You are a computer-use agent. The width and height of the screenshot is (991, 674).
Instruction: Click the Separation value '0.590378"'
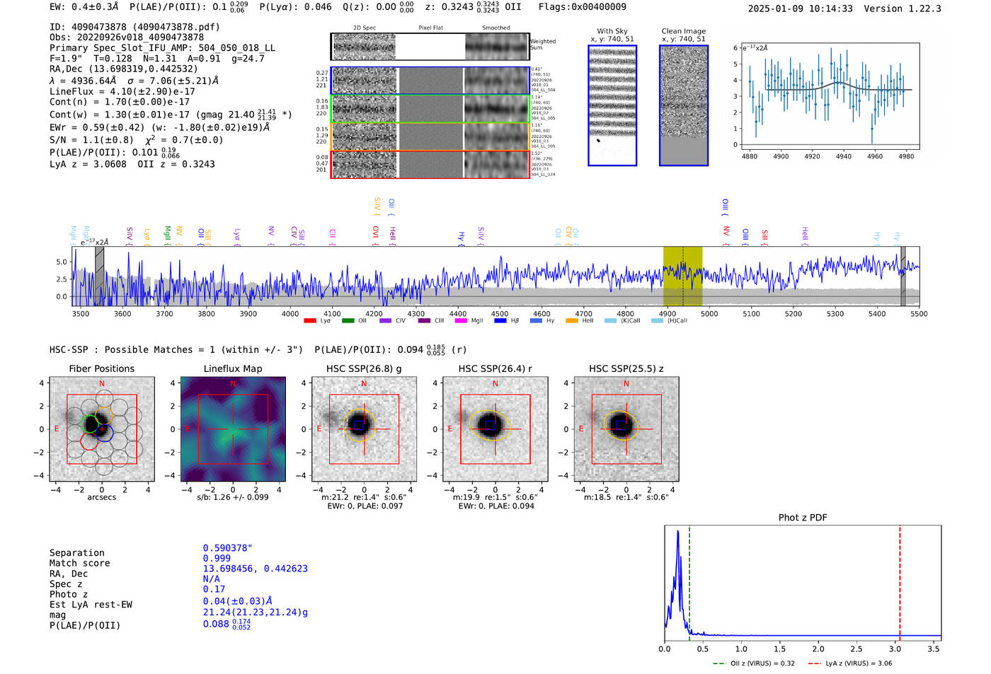point(228,548)
